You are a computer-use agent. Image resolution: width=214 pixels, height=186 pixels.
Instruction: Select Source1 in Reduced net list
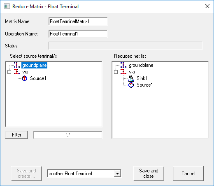coord(145,85)
